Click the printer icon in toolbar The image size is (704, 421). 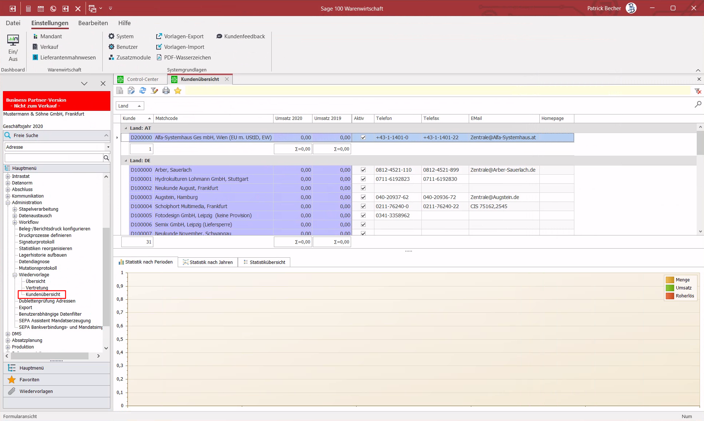coord(166,90)
